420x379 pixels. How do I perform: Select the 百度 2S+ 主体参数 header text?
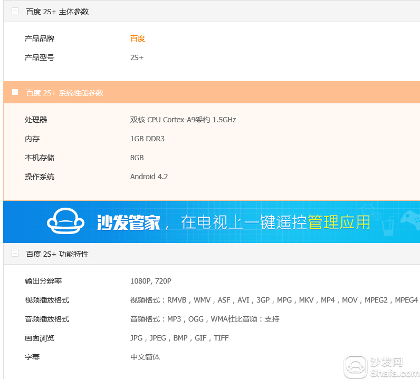coord(58,12)
